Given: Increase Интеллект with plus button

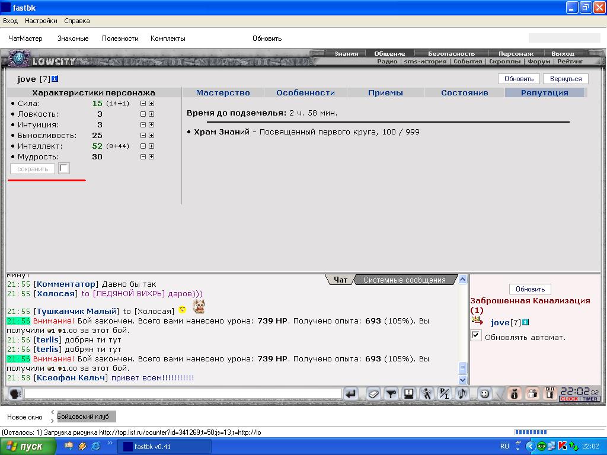Looking at the screenshot, I should click(x=151, y=146).
